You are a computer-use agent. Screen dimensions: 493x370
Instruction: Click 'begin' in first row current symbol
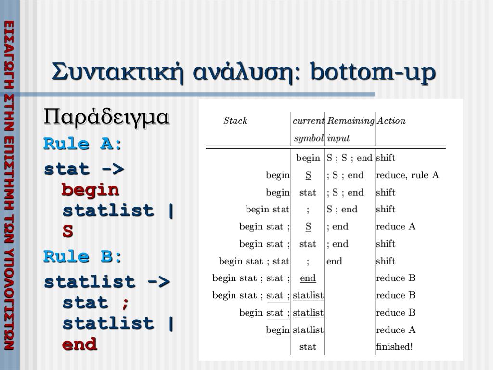click(x=308, y=158)
